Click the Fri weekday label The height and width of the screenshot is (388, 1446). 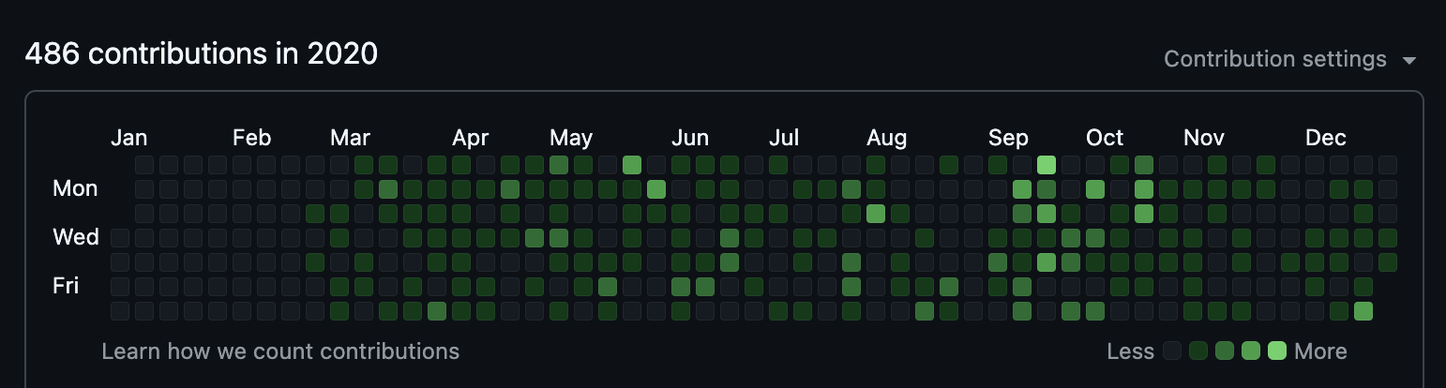click(x=66, y=286)
